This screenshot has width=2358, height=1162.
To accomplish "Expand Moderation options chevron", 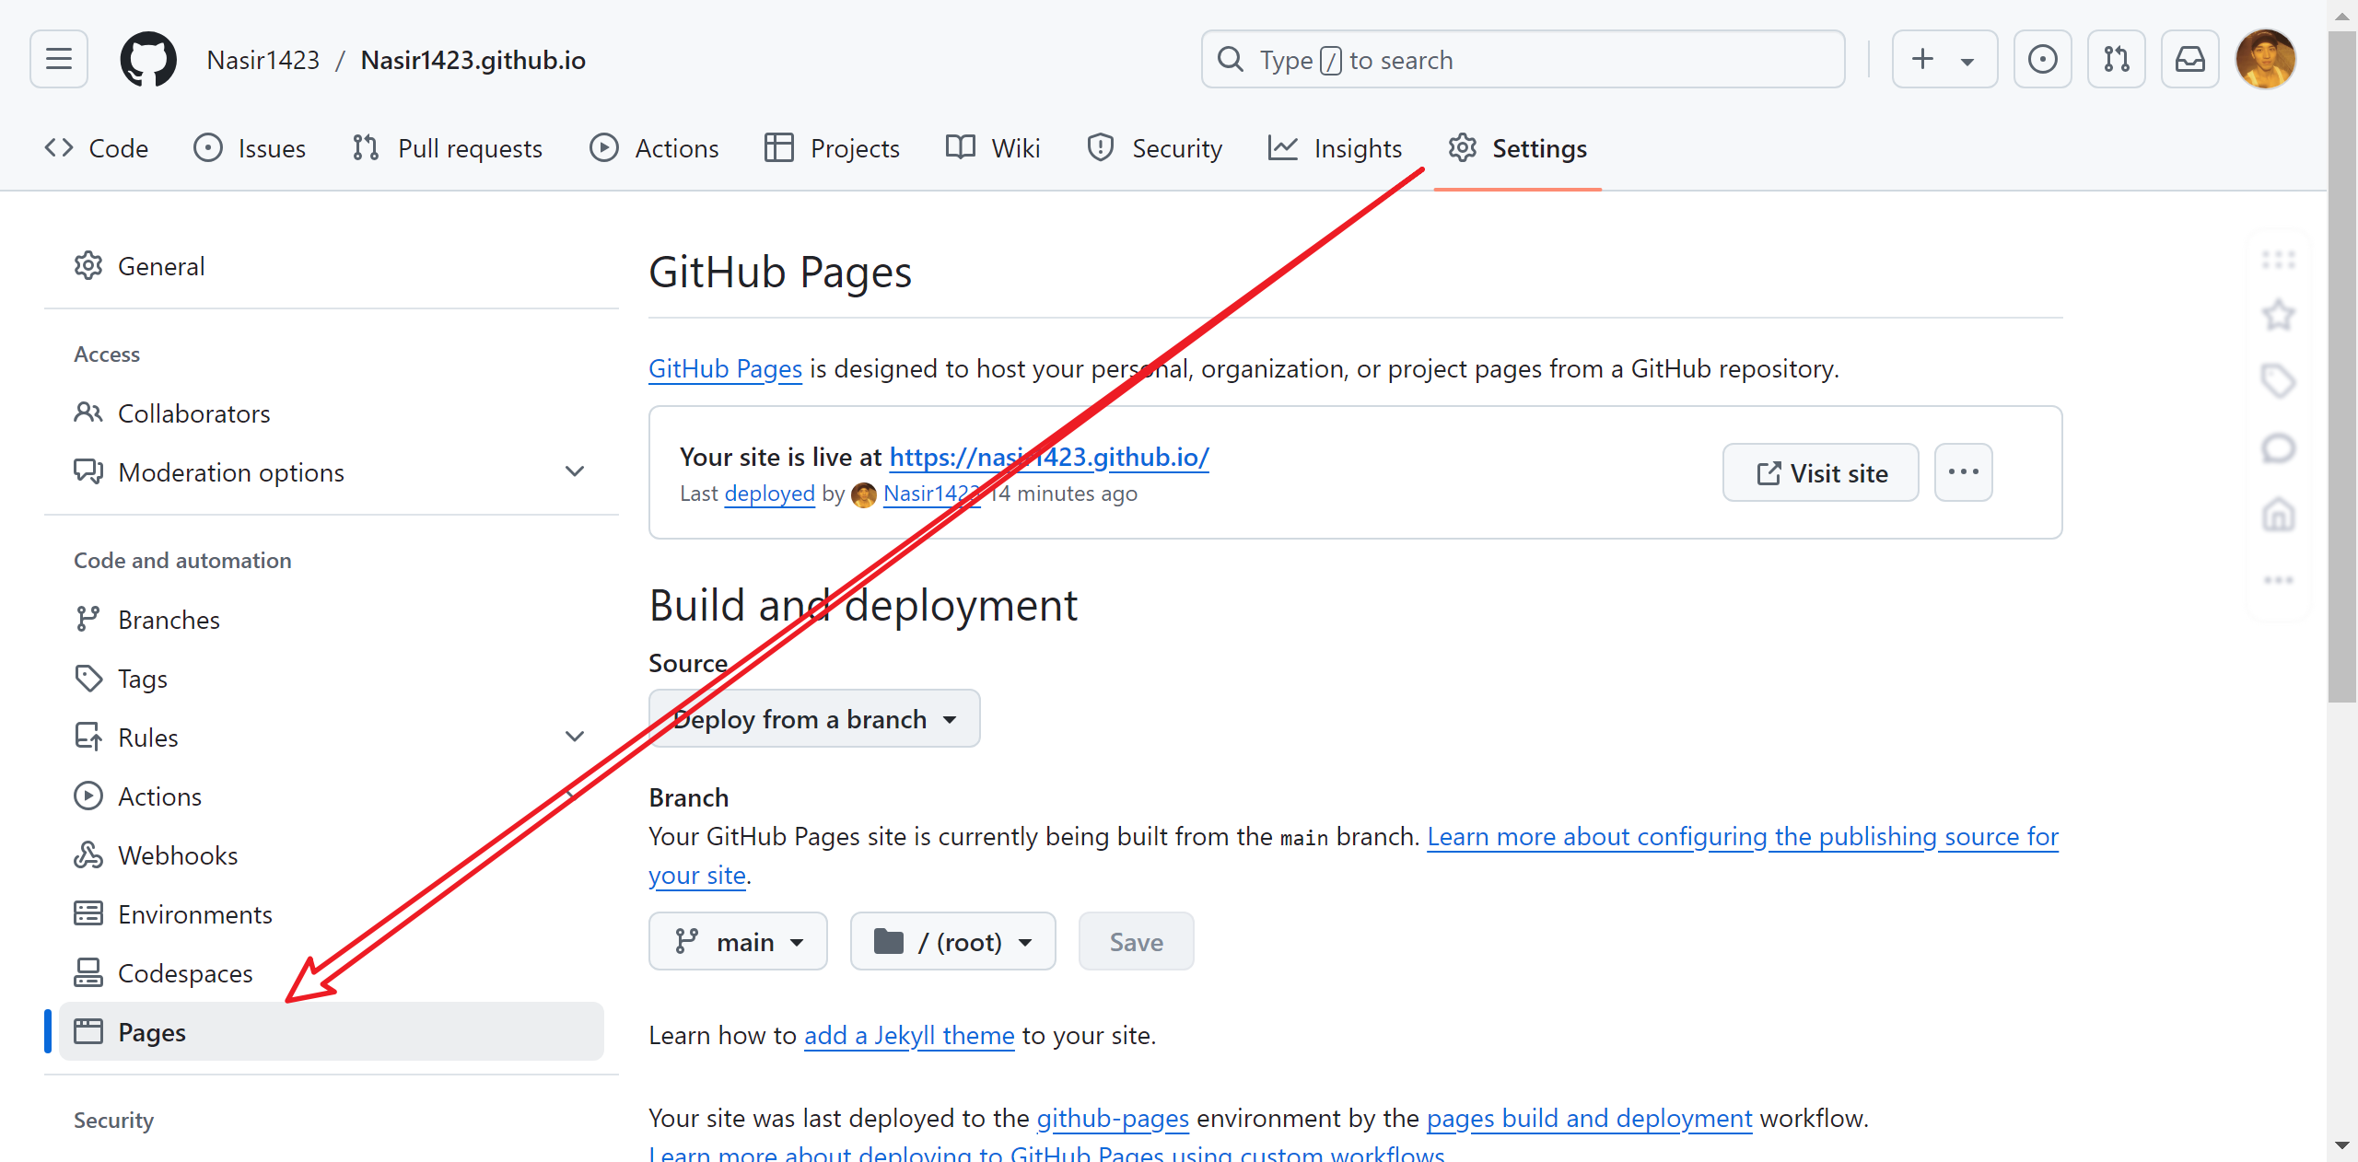I will click(575, 472).
